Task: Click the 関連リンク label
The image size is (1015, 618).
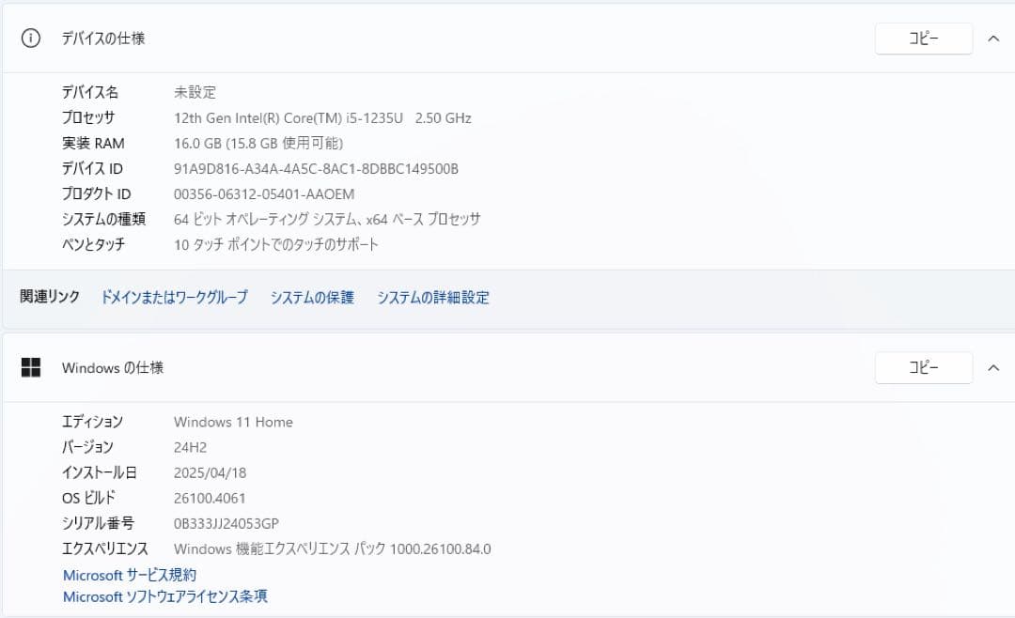Action: (x=50, y=297)
